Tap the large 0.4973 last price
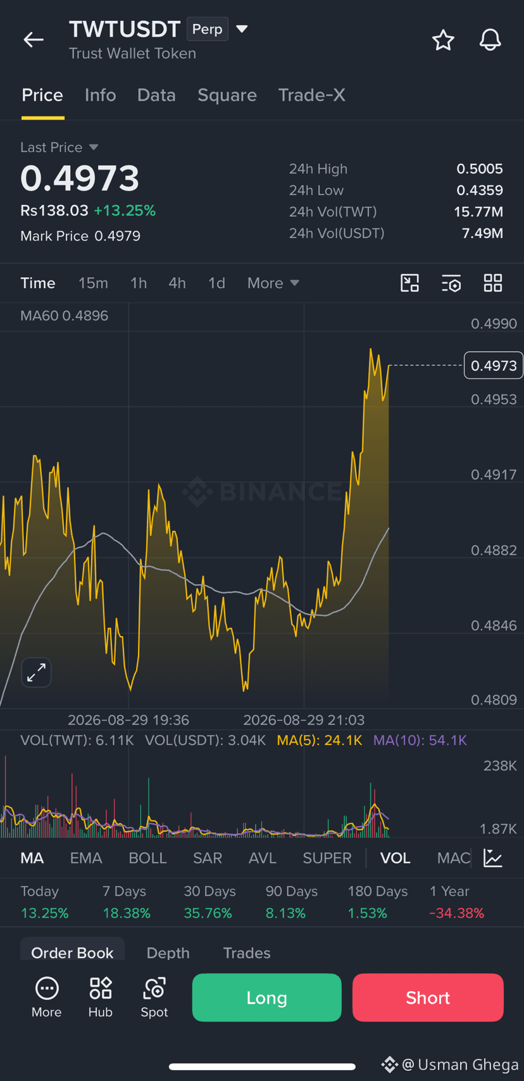 pyautogui.click(x=80, y=178)
